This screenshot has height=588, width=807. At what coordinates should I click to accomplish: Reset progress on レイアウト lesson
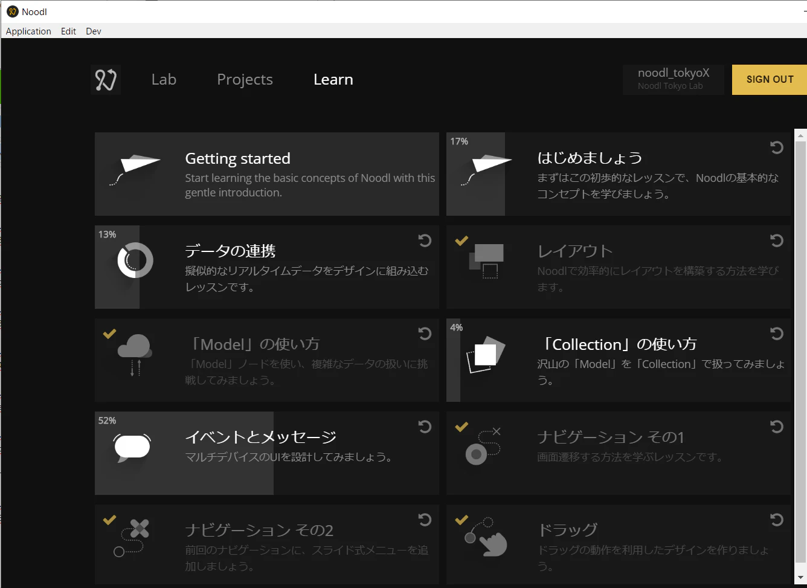[777, 241]
